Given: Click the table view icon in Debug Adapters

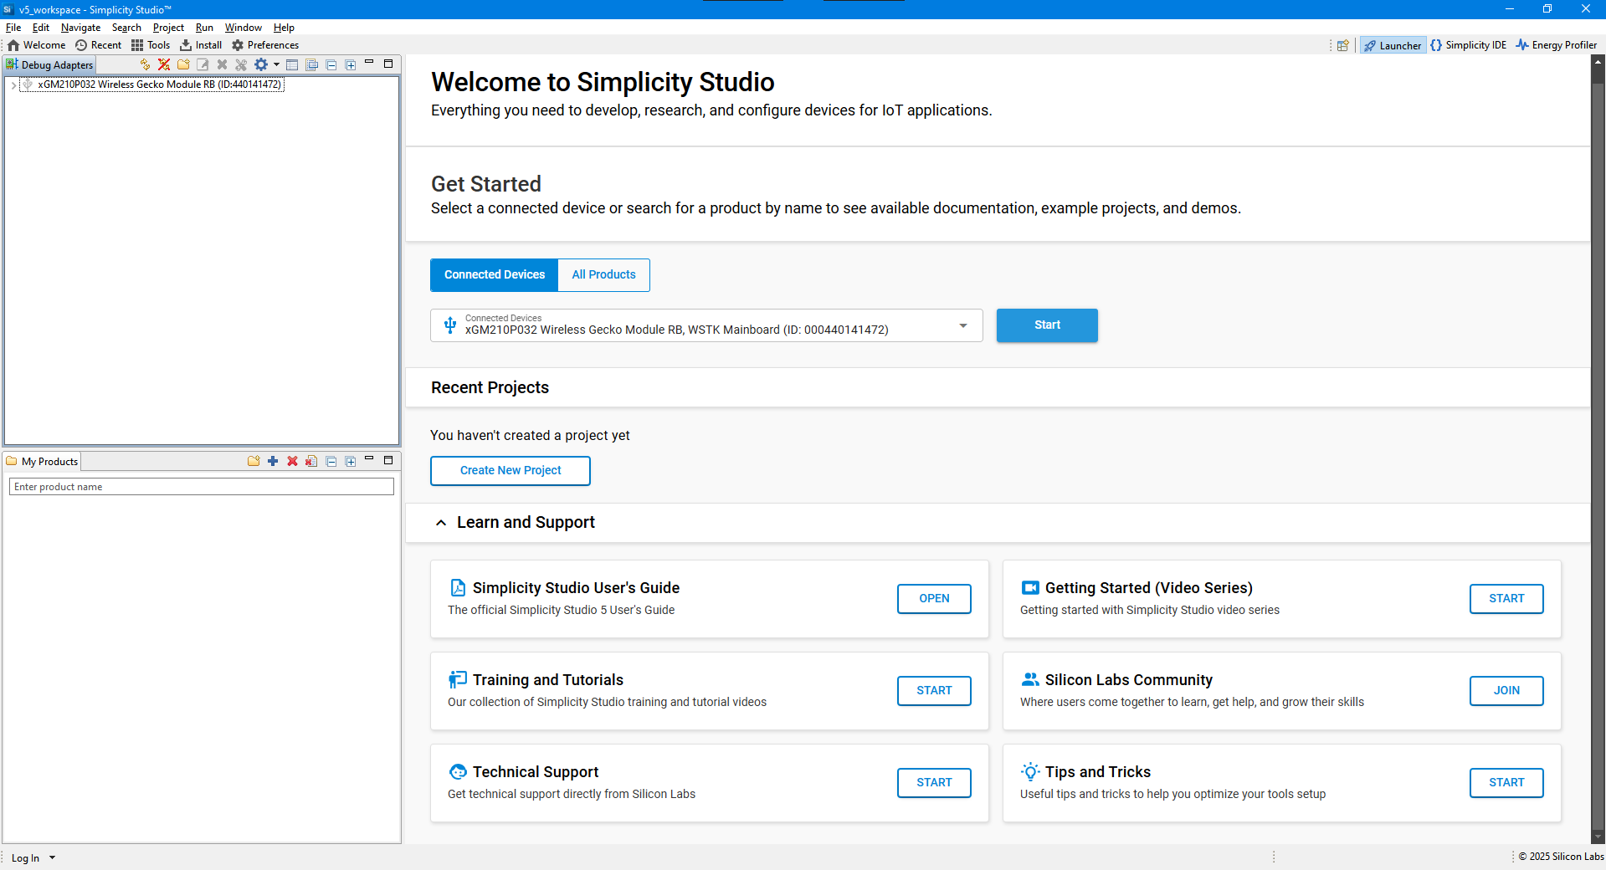Looking at the screenshot, I should 292,64.
